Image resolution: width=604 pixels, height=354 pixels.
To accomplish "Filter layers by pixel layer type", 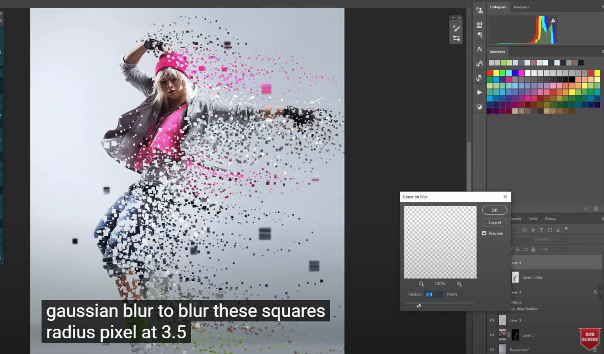I will (524, 230).
